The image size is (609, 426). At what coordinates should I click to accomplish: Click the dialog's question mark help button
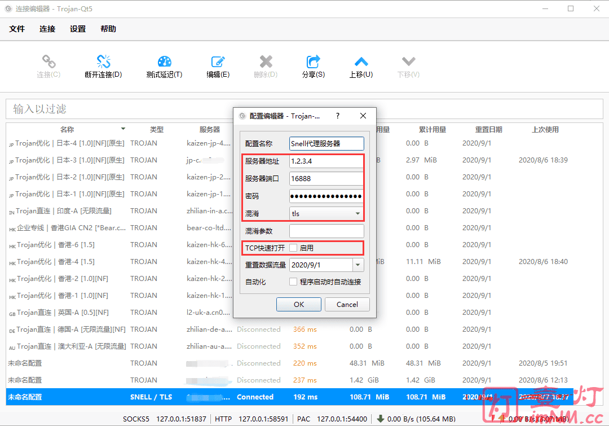pos(338,116)
